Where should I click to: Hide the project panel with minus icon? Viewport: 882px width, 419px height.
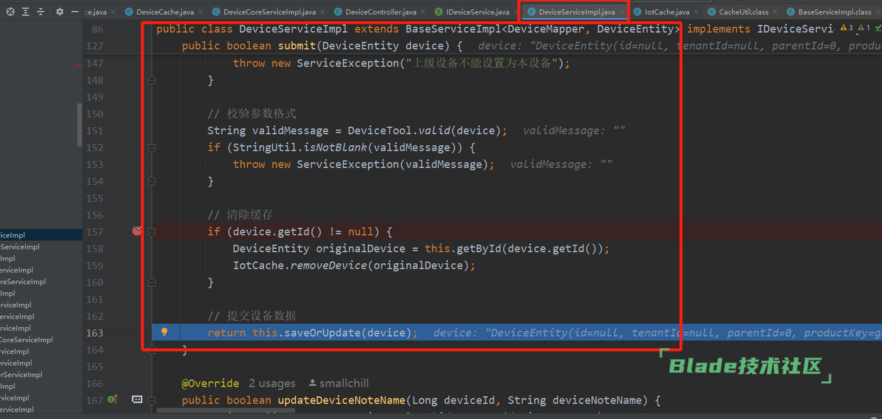click(x=74, y=12)
